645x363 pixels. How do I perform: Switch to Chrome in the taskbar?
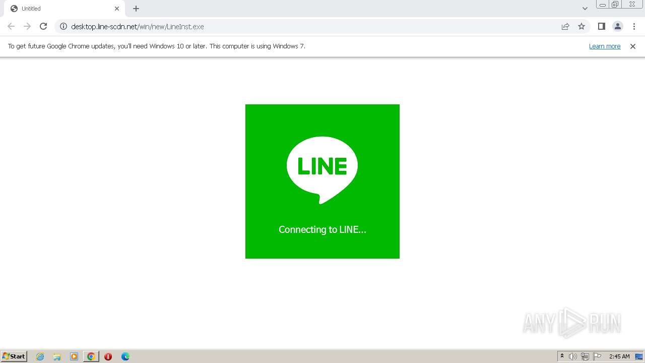click(x=91, y=356)
